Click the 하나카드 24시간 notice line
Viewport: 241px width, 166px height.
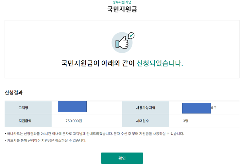[x=95, y=134]
